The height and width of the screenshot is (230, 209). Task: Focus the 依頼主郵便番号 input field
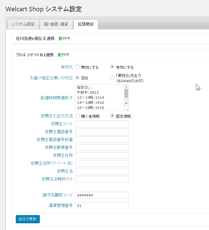tap(102, 148)
